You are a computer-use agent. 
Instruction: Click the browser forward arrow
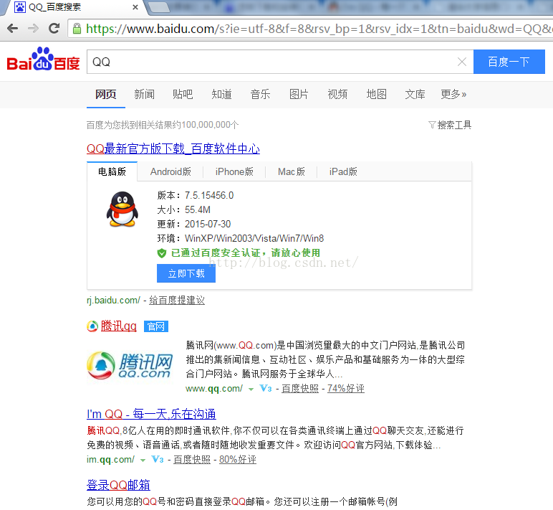[33, 28]
